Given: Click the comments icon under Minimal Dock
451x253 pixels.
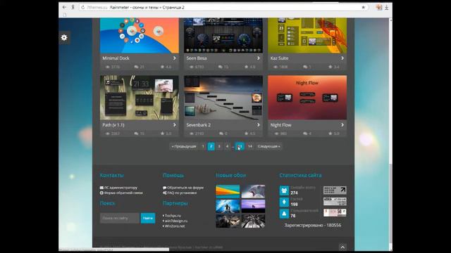Looking at the screenshot, I should tap(136, 67).
